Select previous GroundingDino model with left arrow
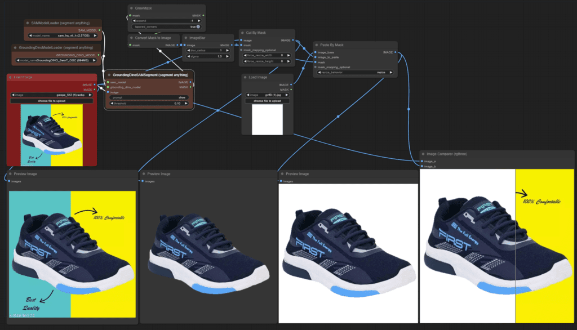 click(18, 60)
